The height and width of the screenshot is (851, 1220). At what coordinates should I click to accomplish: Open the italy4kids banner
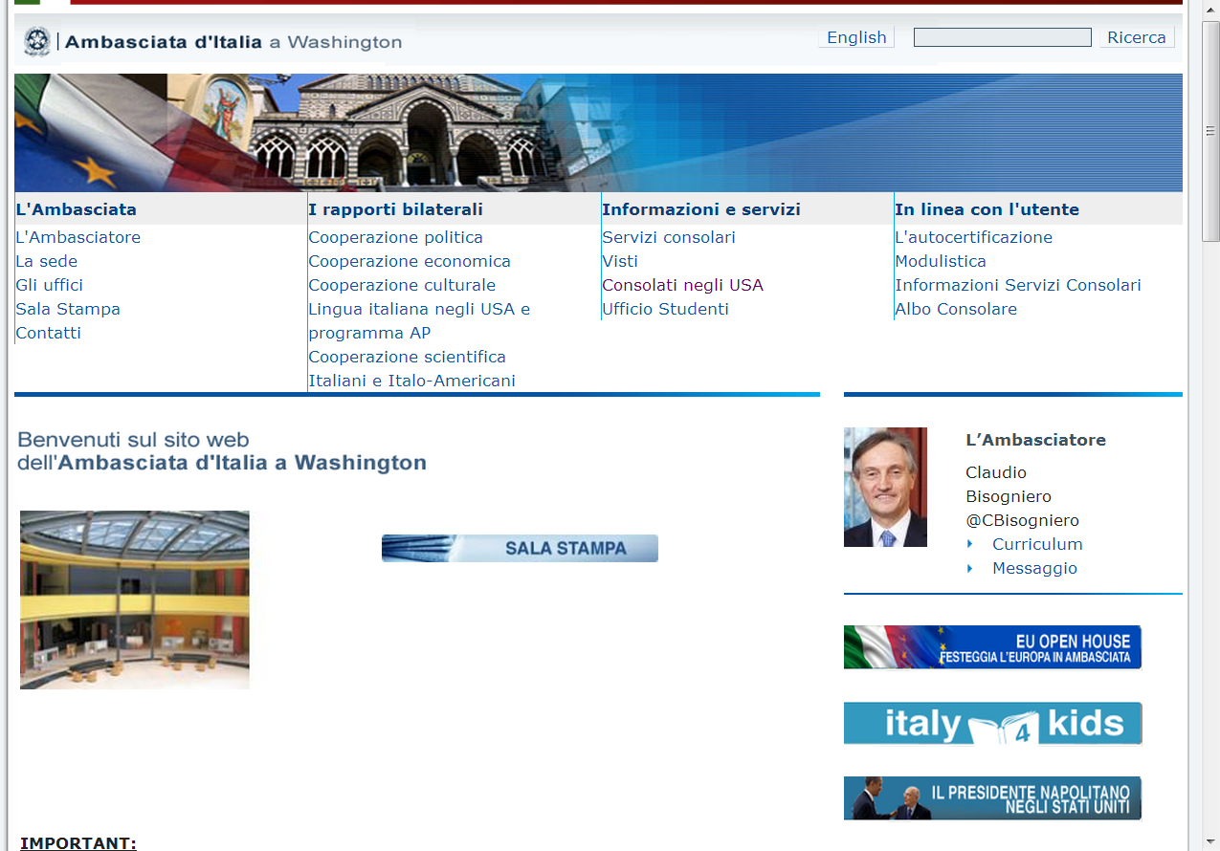[992, 724]
